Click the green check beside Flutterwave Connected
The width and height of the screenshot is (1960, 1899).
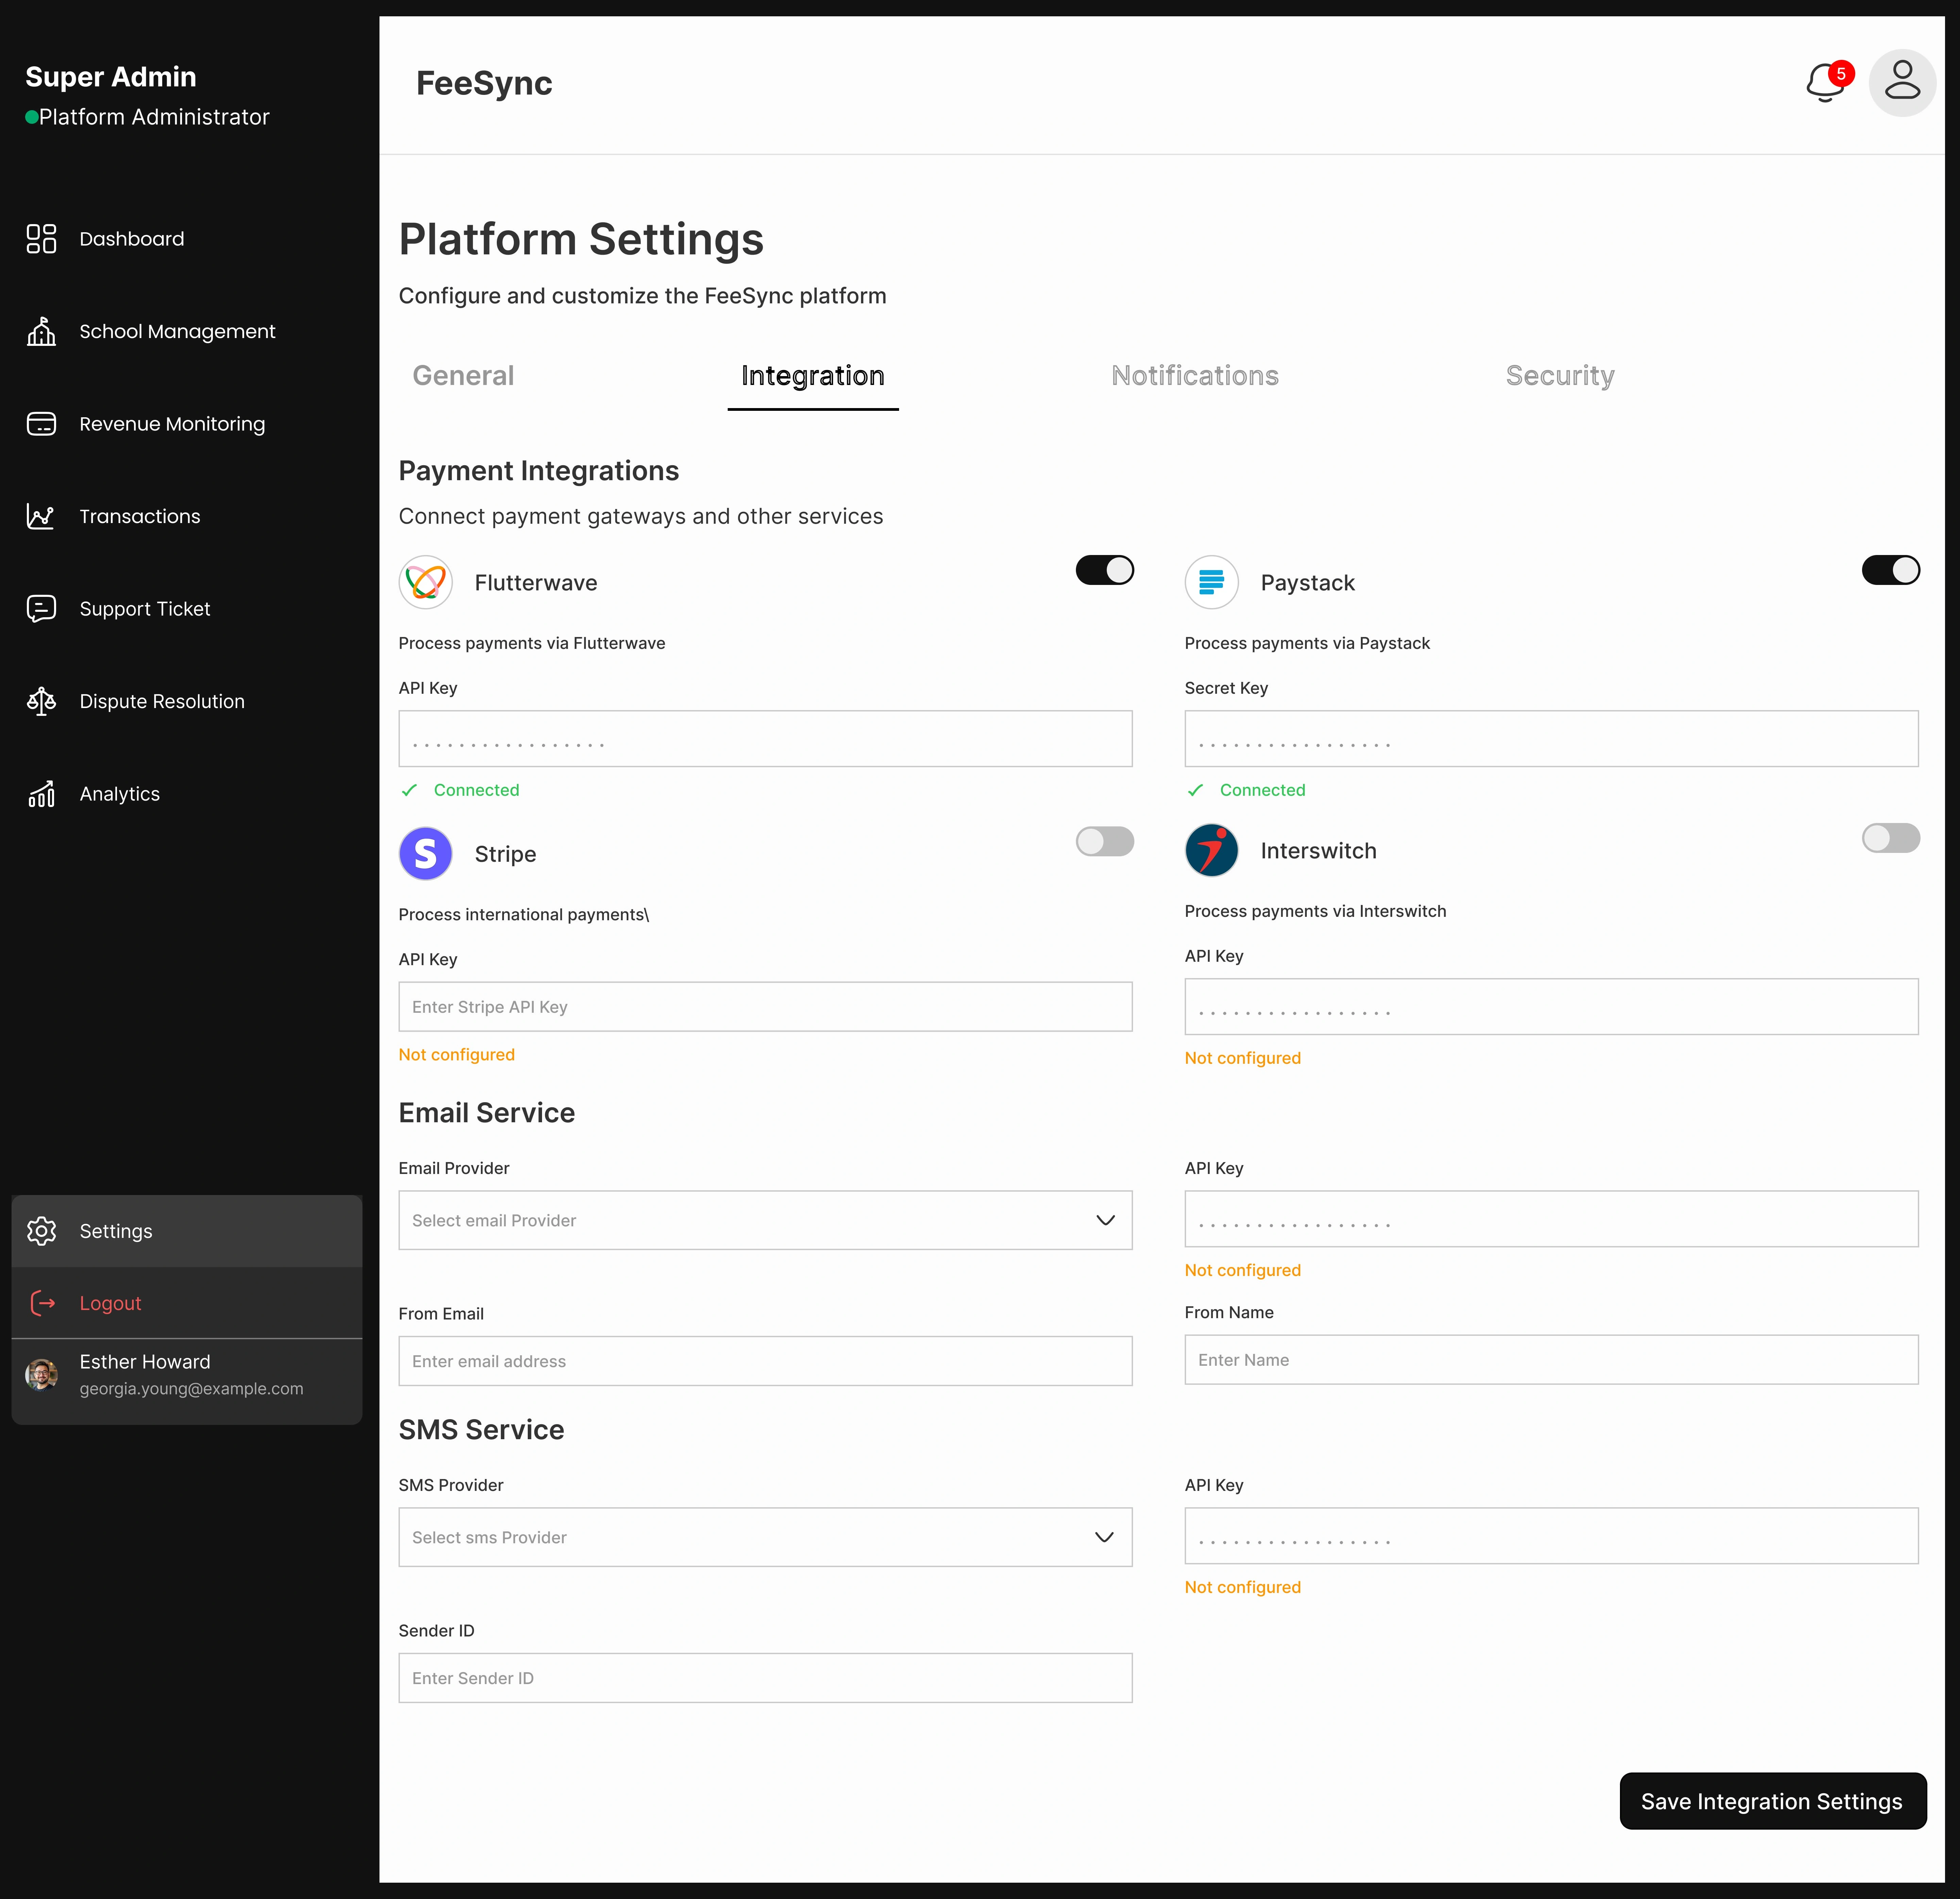[409, 790]
